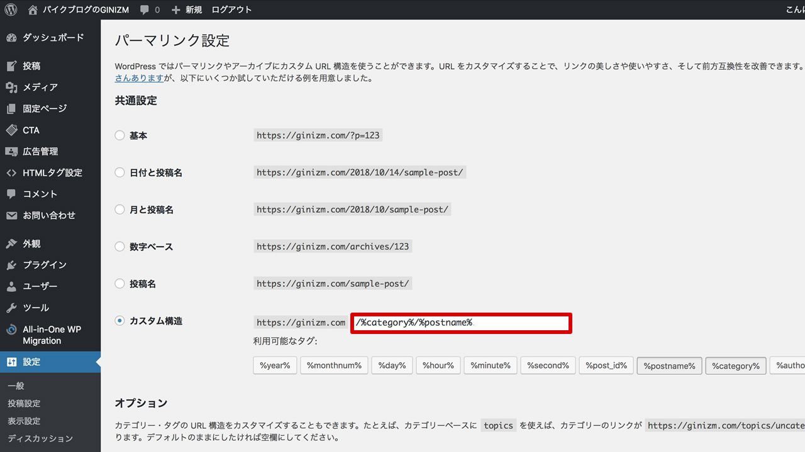
Task: Click the 外観 brush icon
Action: (11, 244)
